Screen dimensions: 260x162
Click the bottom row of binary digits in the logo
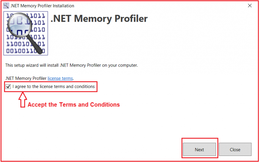coord(26,51)
